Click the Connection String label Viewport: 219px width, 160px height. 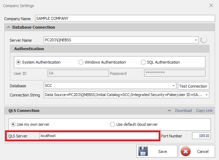25,95
